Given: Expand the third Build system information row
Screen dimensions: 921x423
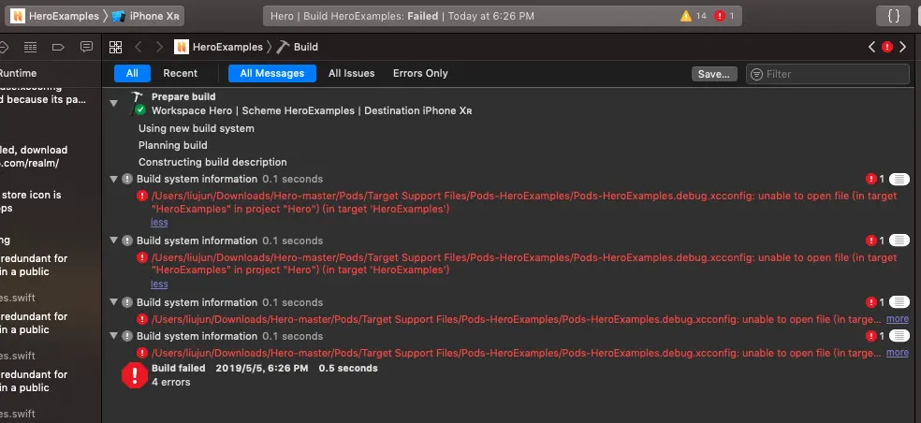Looking at the screenshot, I should click(x=114, y=302).
